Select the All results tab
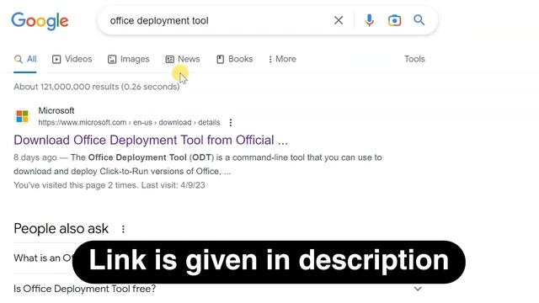Image resolution: width=539 pixels, height=303 pixels. pos(25,59)
